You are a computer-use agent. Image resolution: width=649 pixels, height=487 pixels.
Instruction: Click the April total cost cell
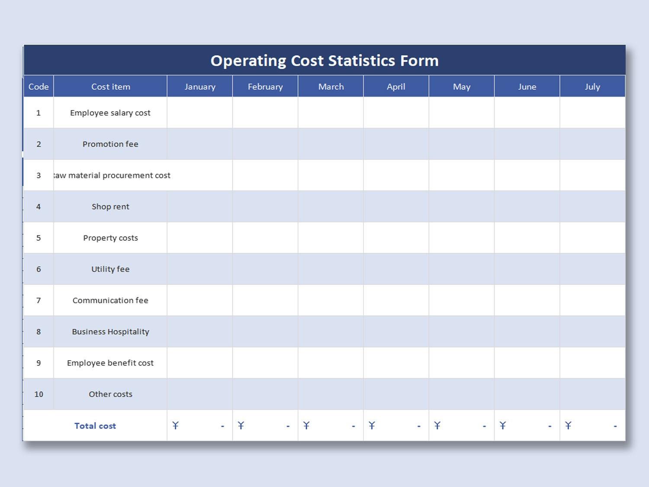[x=396, y=426]
